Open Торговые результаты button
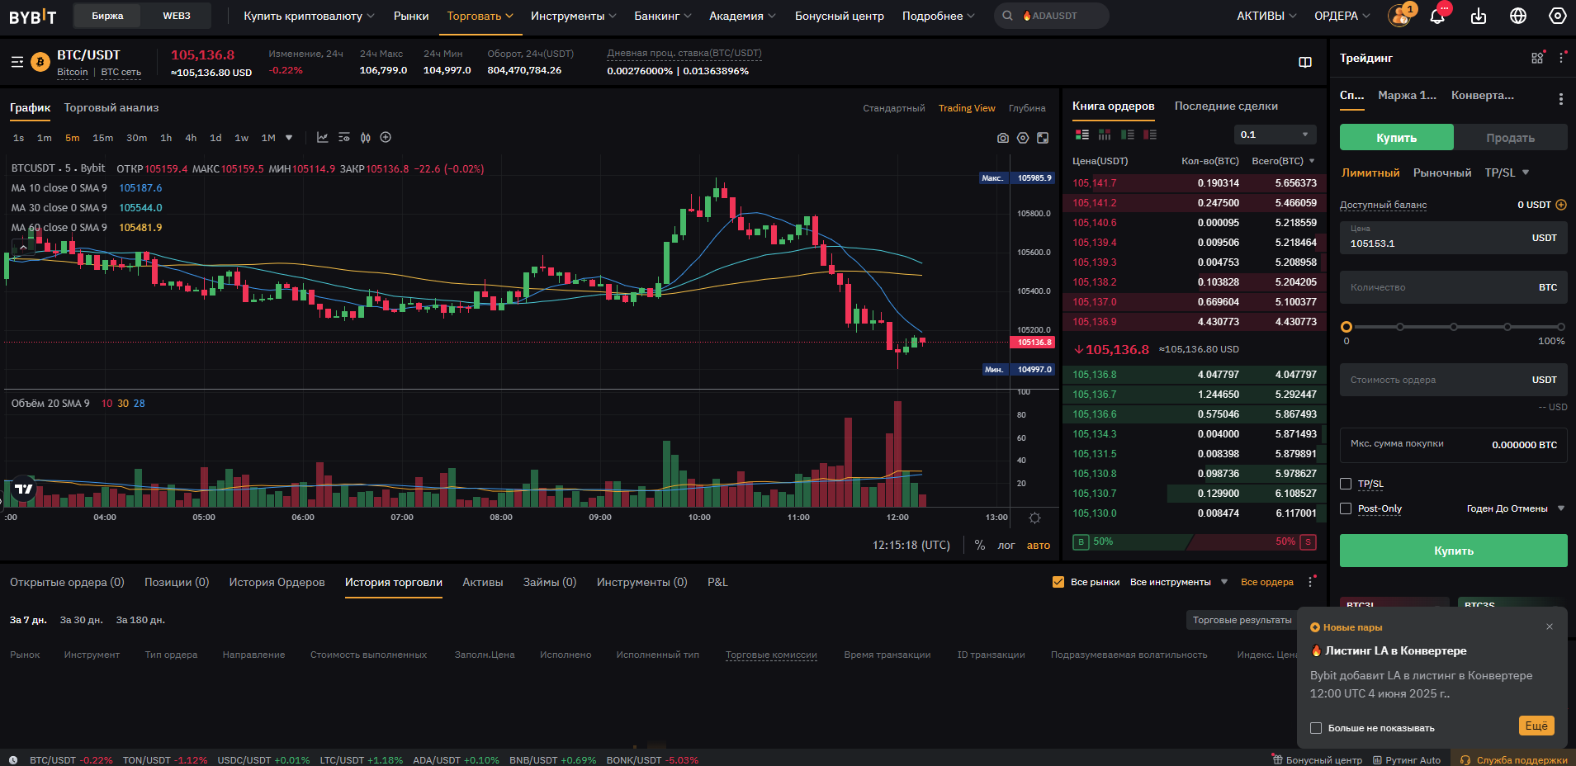The image size is (1576, 766). (1242, 620)
